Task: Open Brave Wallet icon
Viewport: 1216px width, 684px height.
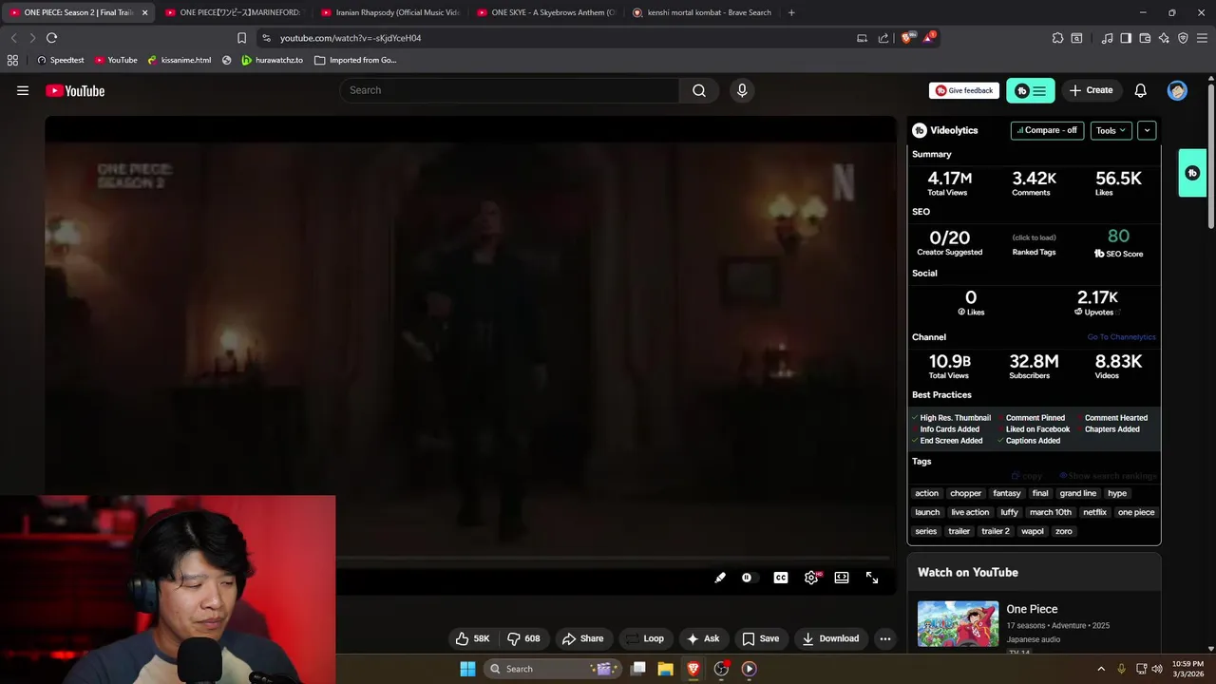Action: tap(1145, 38)
